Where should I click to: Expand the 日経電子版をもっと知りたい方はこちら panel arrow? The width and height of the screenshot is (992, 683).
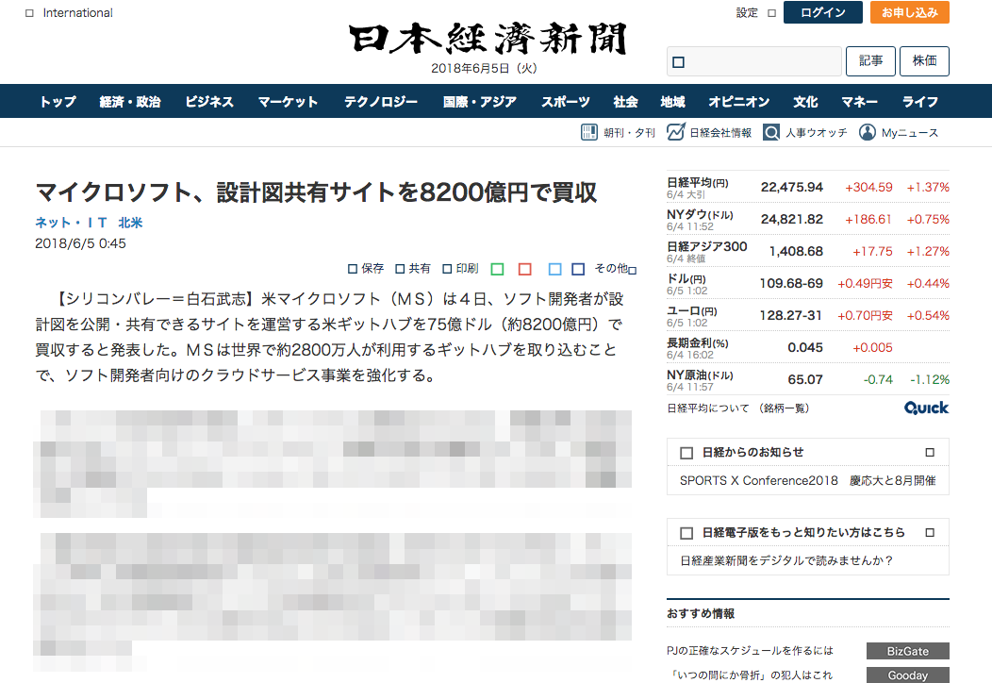tap(930, 533)
